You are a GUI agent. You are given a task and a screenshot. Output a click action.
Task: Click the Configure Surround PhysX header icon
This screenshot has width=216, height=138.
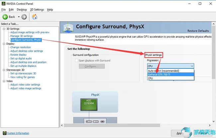coord(68,28)
